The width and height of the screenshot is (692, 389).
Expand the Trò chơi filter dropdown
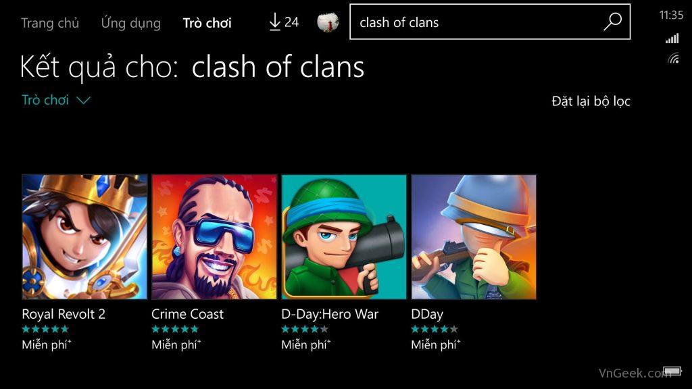tap(56, 100)
